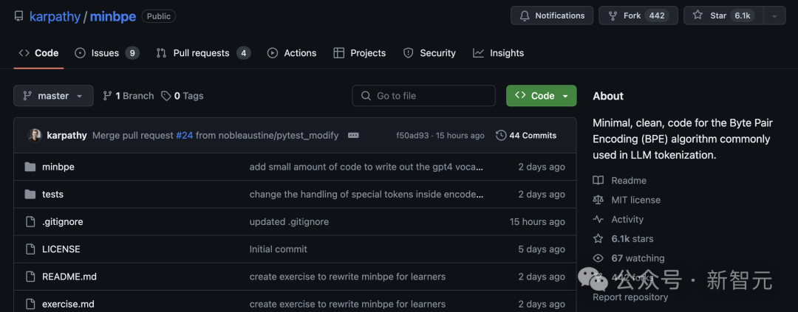This screenshot has width=798, height=312.
Task: Switch to the Security tab
Action: (x=429, y=53)
